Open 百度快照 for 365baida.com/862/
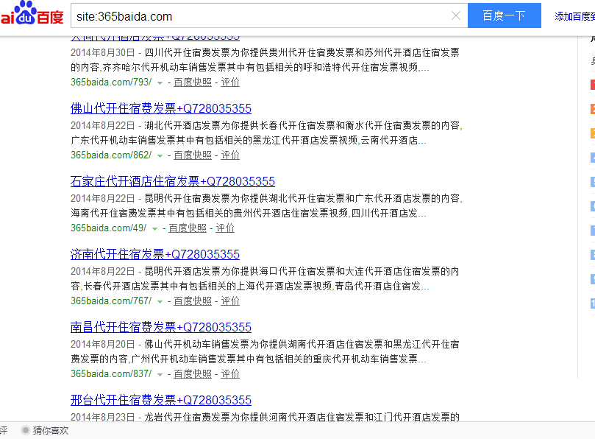 pos(193,155)
